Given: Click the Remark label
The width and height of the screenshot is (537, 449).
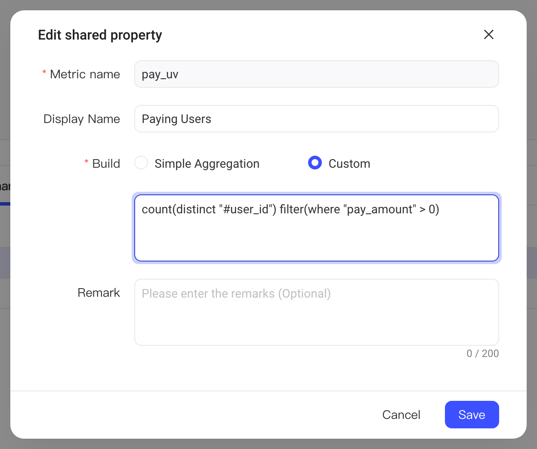Looking at the screenshot, I should coord(99,292).
